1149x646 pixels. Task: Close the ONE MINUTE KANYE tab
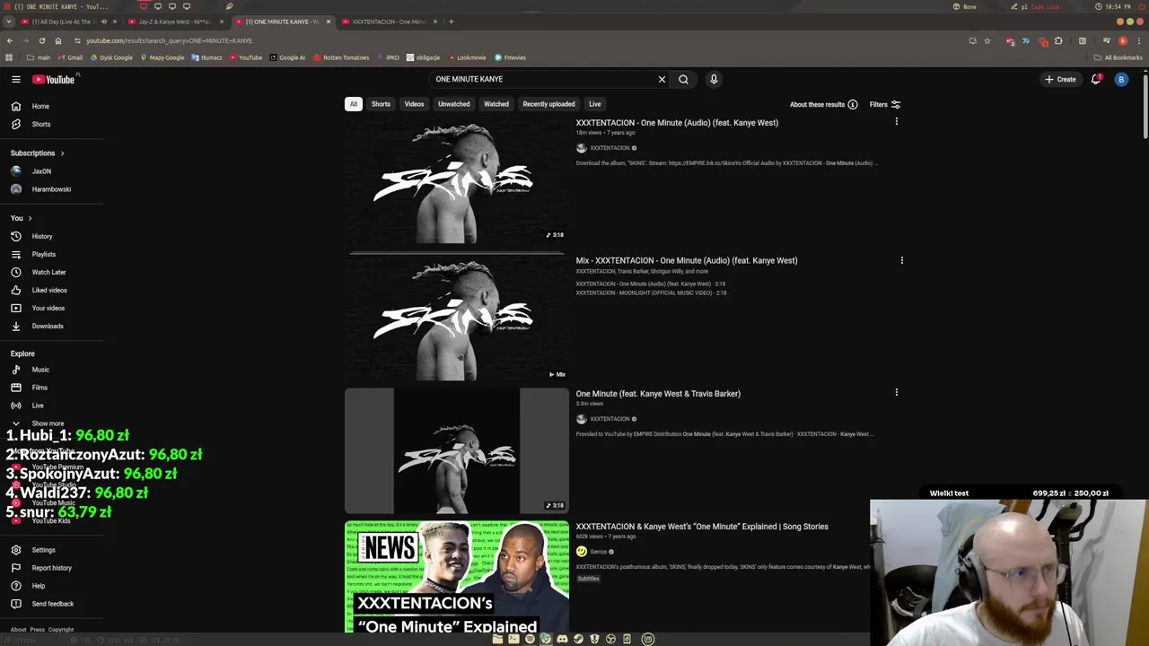pyautogui.click(x=329, y=22)
